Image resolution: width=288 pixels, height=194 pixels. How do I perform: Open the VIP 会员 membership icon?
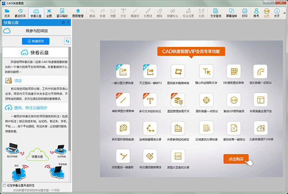point(266,13)
